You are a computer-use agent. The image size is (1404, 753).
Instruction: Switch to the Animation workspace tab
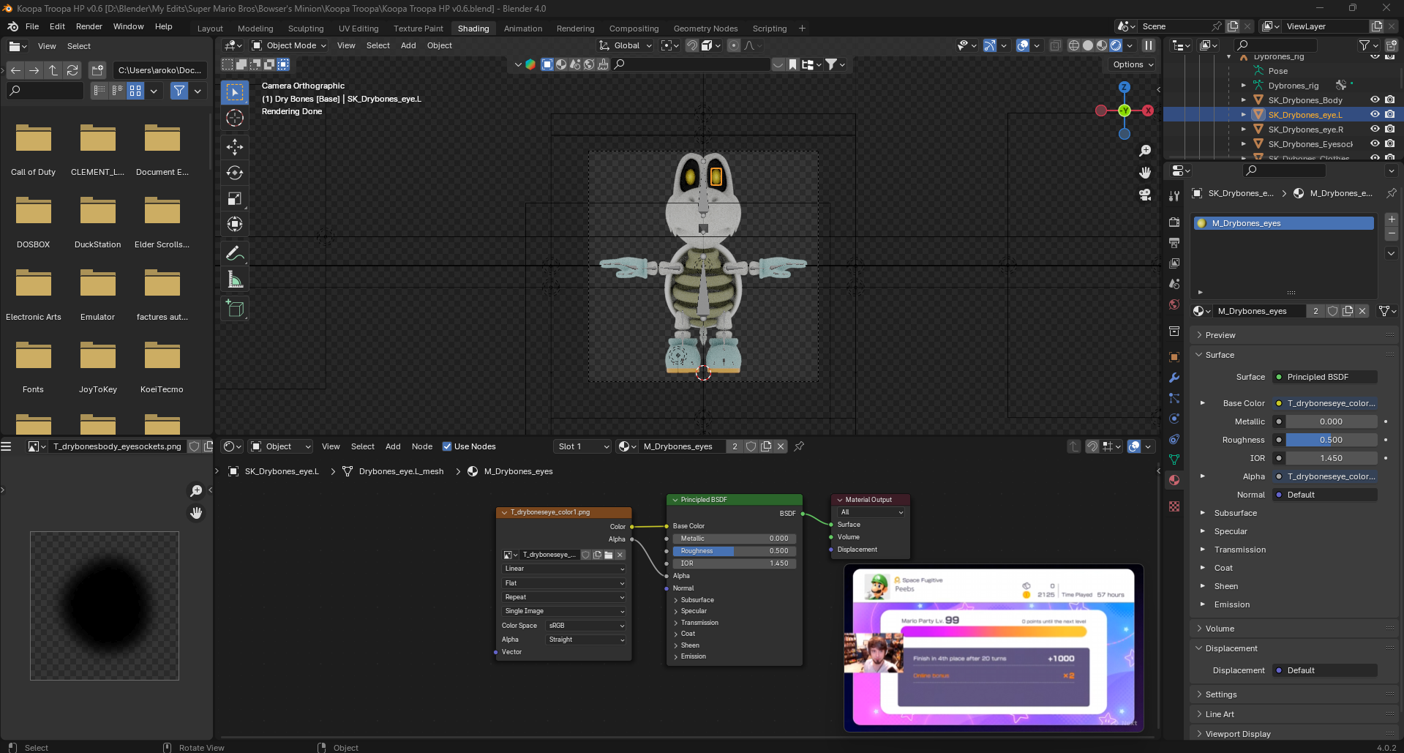(x=523, y=29)
